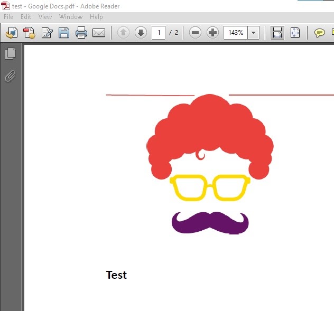
Task: Send the file by email envelope icon
Action: pyautogui.click(x=99, y=33)
